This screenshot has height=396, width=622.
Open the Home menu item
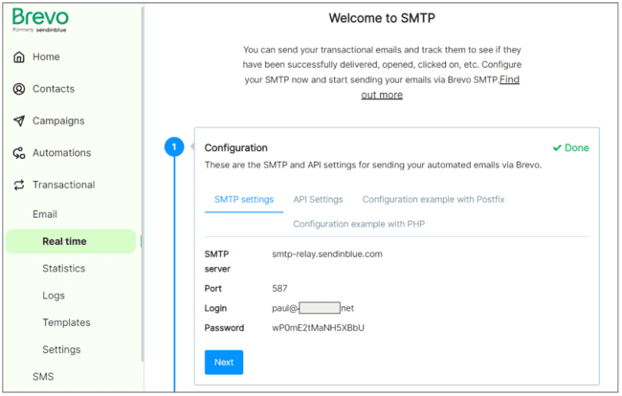pos(46,57)
